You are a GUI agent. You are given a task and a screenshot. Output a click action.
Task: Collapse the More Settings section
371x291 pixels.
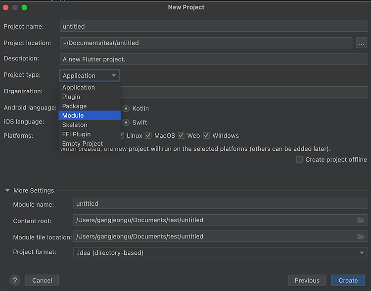tap(7, 190)
